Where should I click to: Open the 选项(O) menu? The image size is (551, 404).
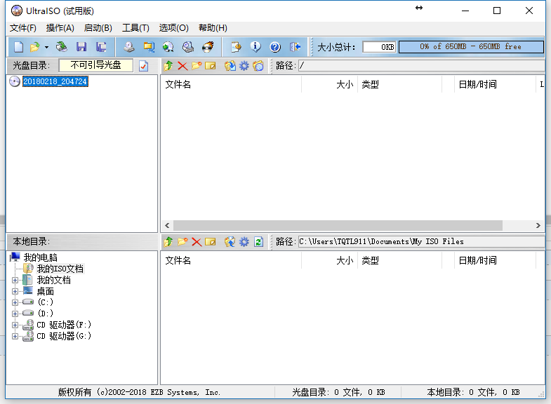[x=173, y=28]
